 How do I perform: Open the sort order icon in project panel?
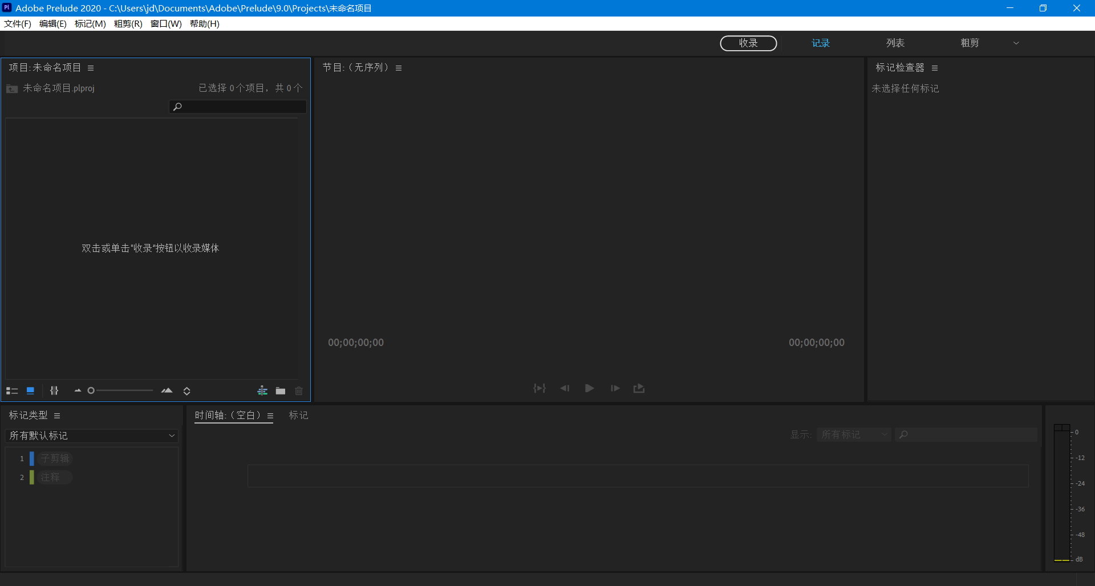coord(186,390)
